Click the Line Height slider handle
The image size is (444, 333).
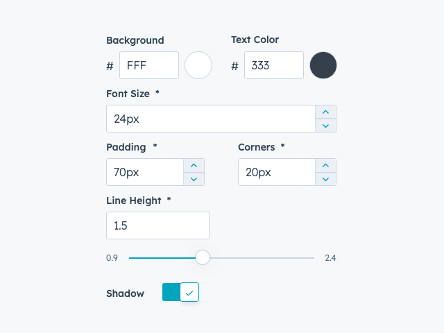pyautogui.click(x=203, y=258)
